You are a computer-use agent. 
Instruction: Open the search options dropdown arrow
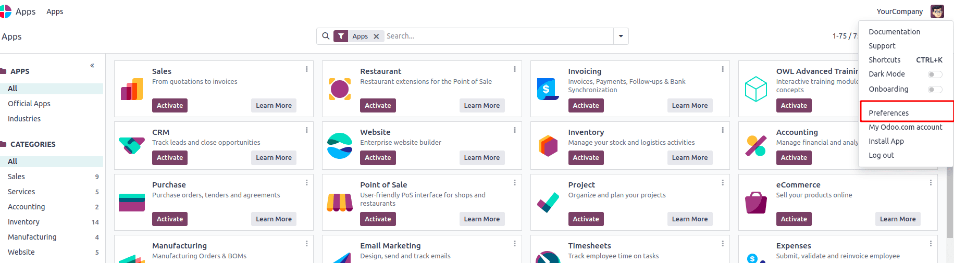(621, 36)
